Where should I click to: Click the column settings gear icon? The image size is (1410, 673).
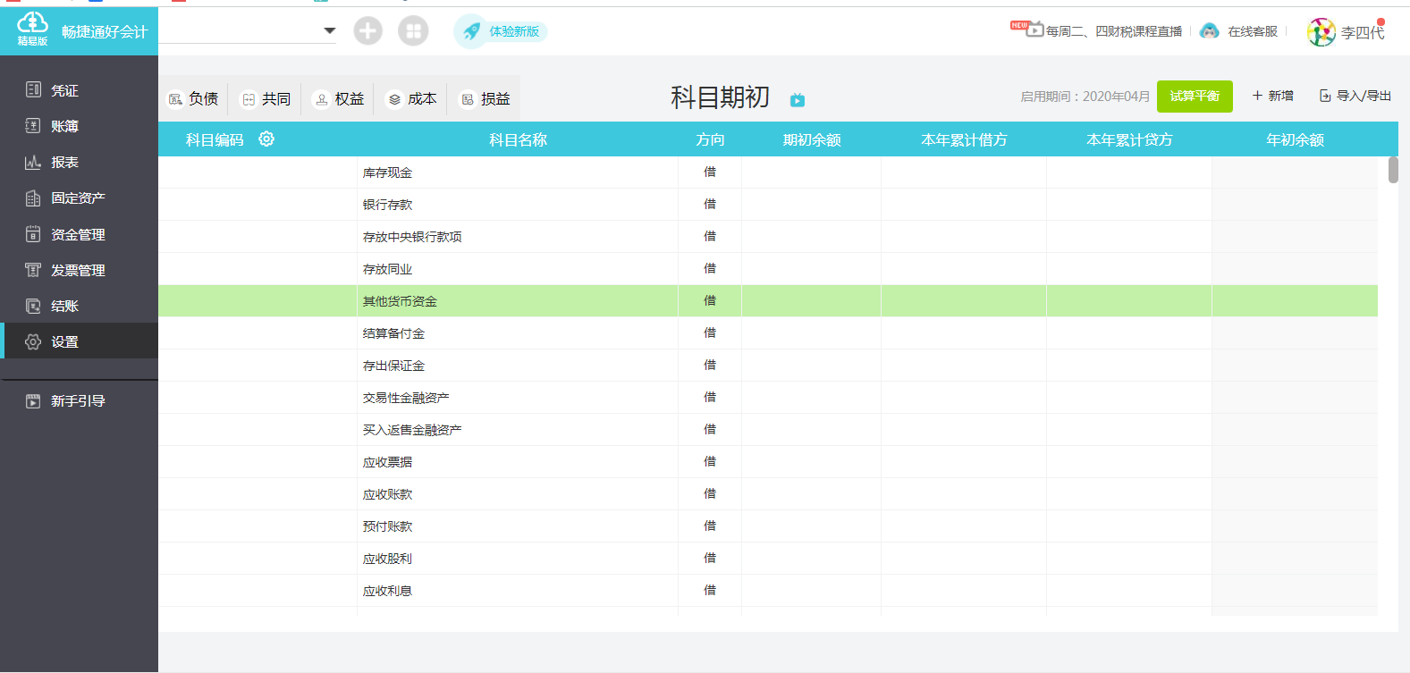click(266, 139)
